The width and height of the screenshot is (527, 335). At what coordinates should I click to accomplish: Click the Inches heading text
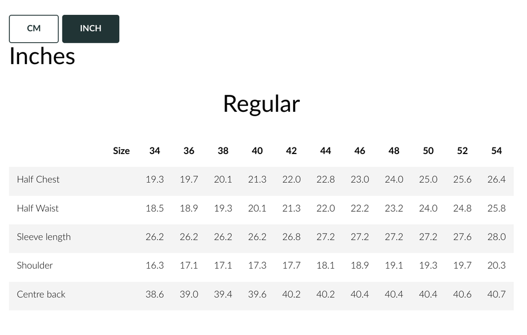coord(42,56)
